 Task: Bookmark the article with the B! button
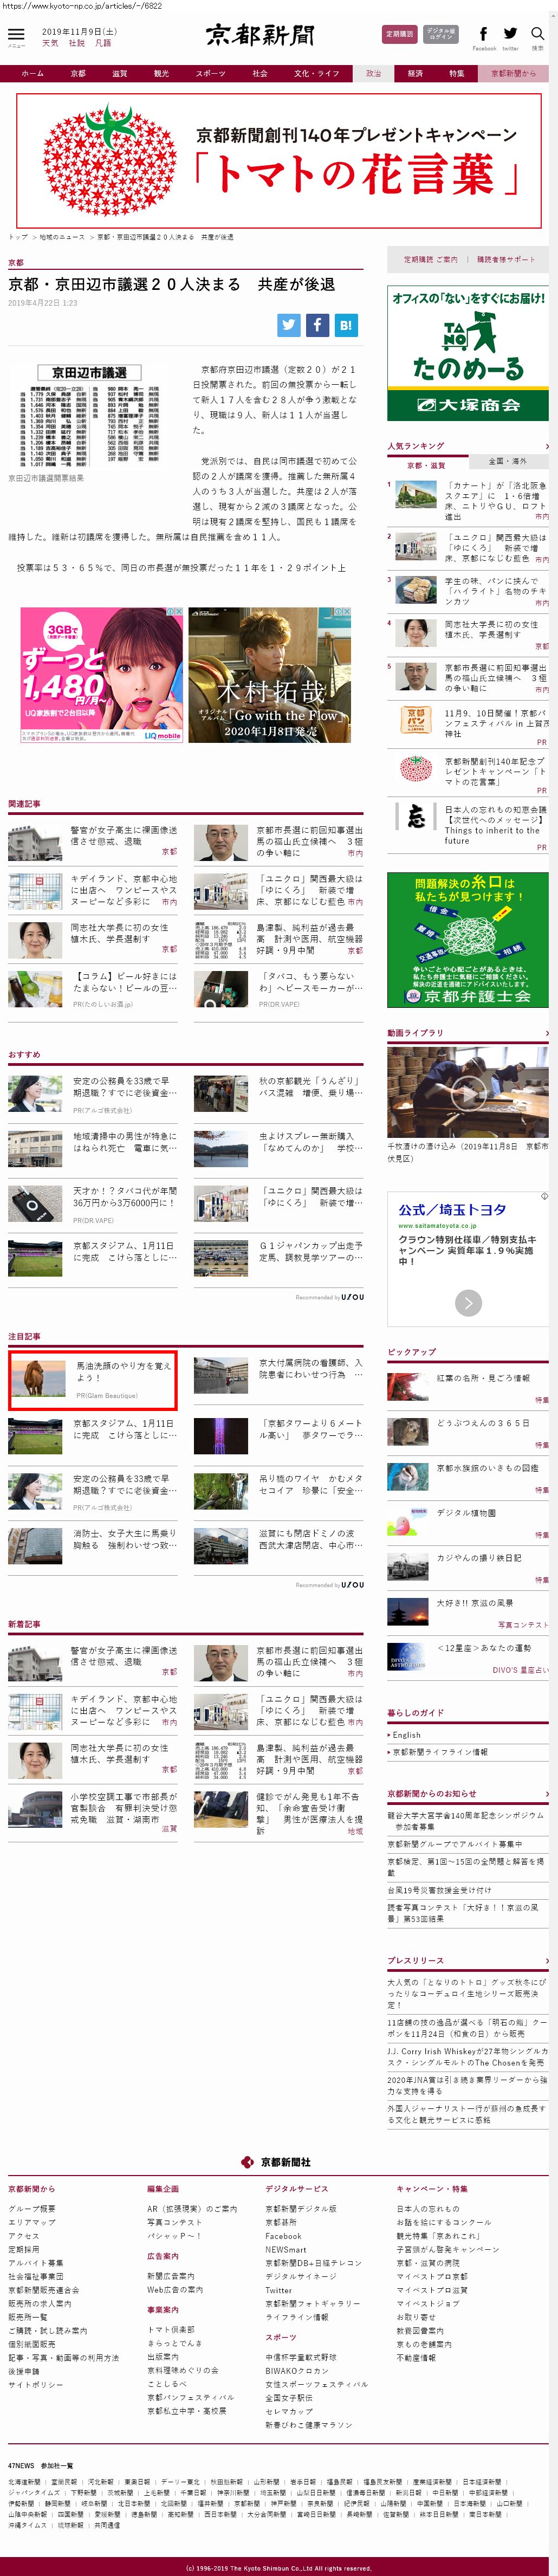(345, 325)
